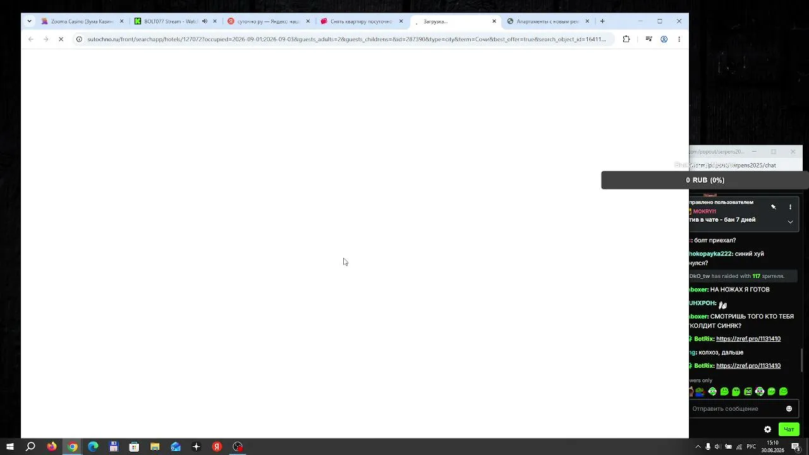This screenshot has width=809, height=455.
Task: Open the Chrome profile icon
Action: tap(664, 39)
